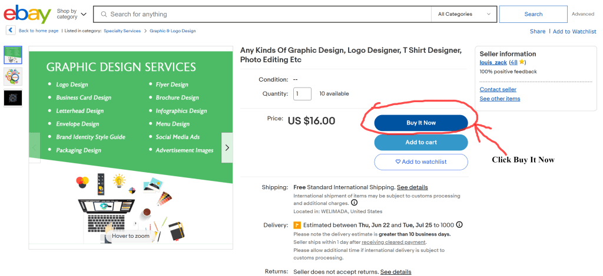The image size is (603, 276).
Task: Click the Buy It Now button
Action: pyautogui.click(x=421, y=123)
